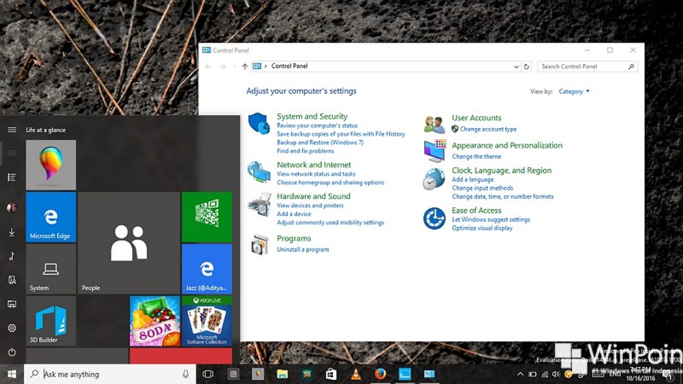The image size is (683, 384).
Task: Click Optimize visual display
Action: [482, 228]
